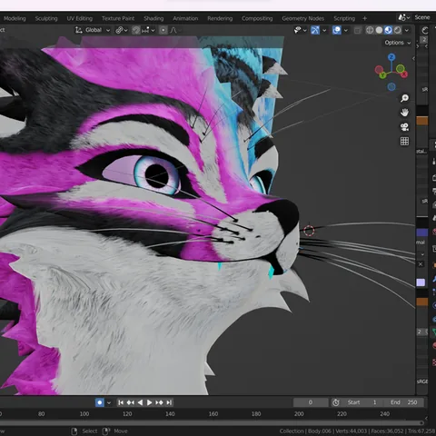
Task: Click the End frame field showing 250
Action: [x=404, y=402]
